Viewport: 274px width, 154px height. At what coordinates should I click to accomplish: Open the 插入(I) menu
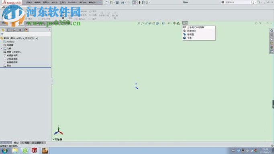tap(55, 2)
